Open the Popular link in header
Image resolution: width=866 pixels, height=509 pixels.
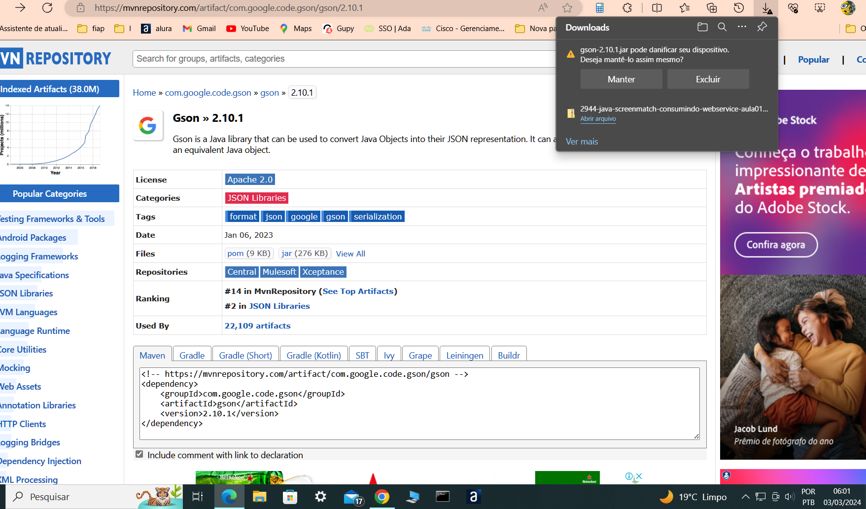[x=813, y=59]
